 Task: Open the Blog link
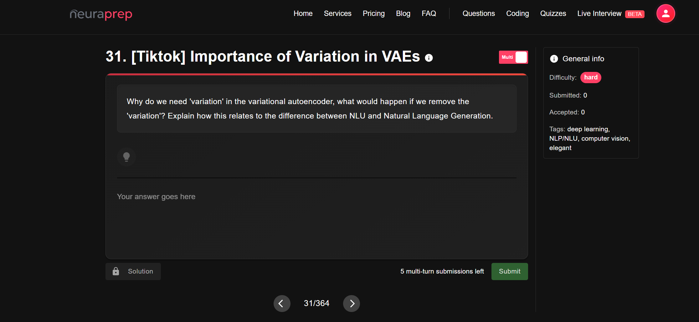coord(403,13)
